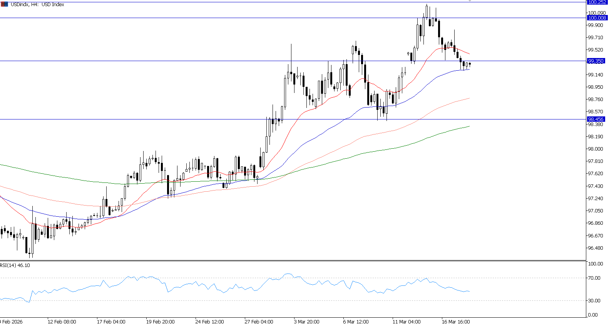
Task: Click the 100.008 price level tag
Action: (597, 18)
